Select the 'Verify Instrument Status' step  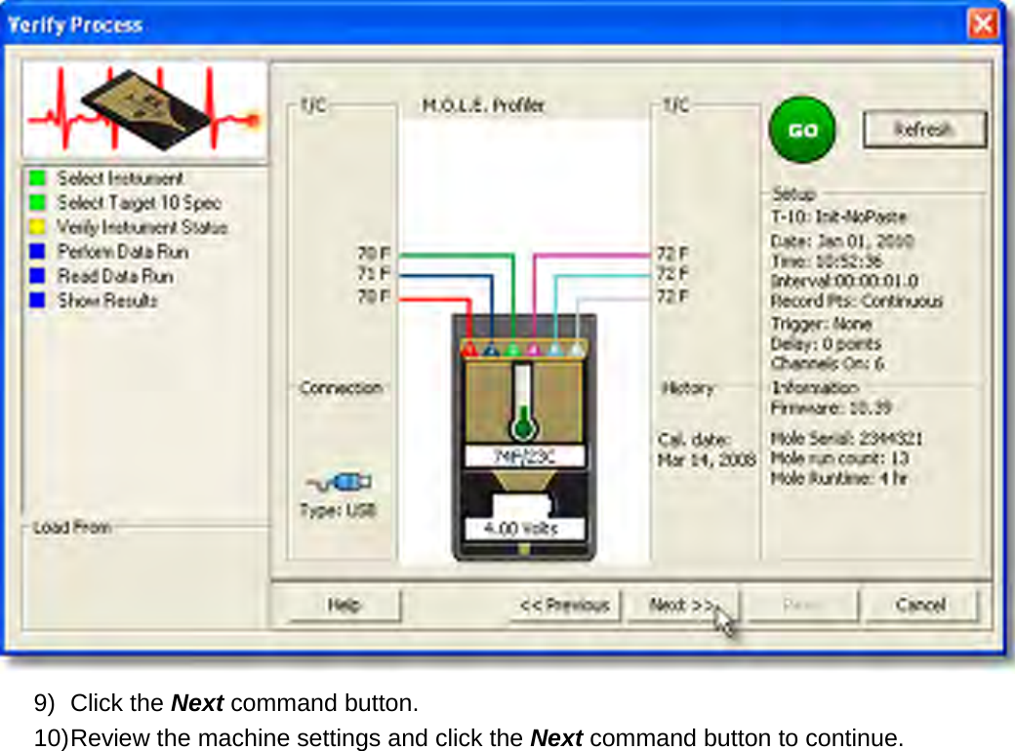click(142, 227)
